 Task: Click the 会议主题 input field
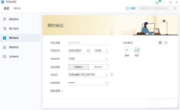point(88,43)
